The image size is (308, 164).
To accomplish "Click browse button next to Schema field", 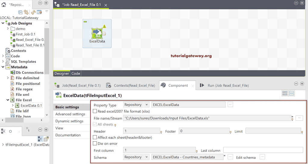I will pyautogui.click(x=230, y=157).
